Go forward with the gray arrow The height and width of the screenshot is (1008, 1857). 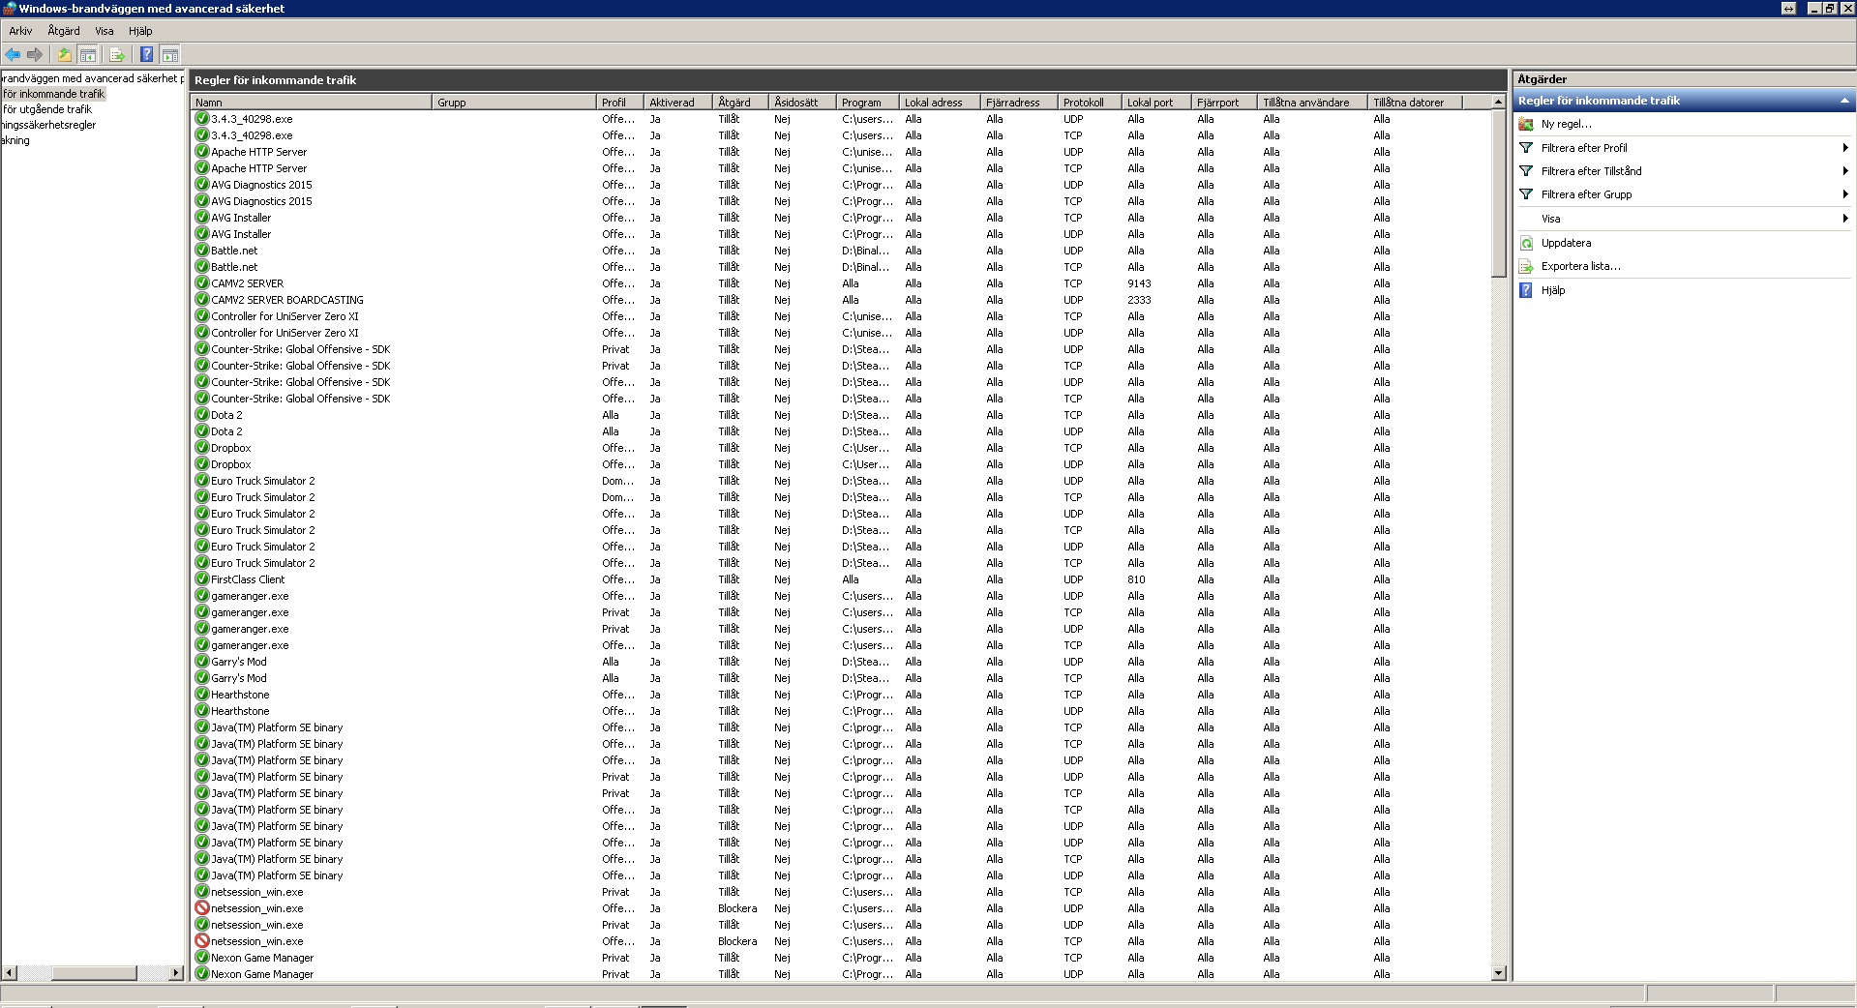tap(35, 54)
